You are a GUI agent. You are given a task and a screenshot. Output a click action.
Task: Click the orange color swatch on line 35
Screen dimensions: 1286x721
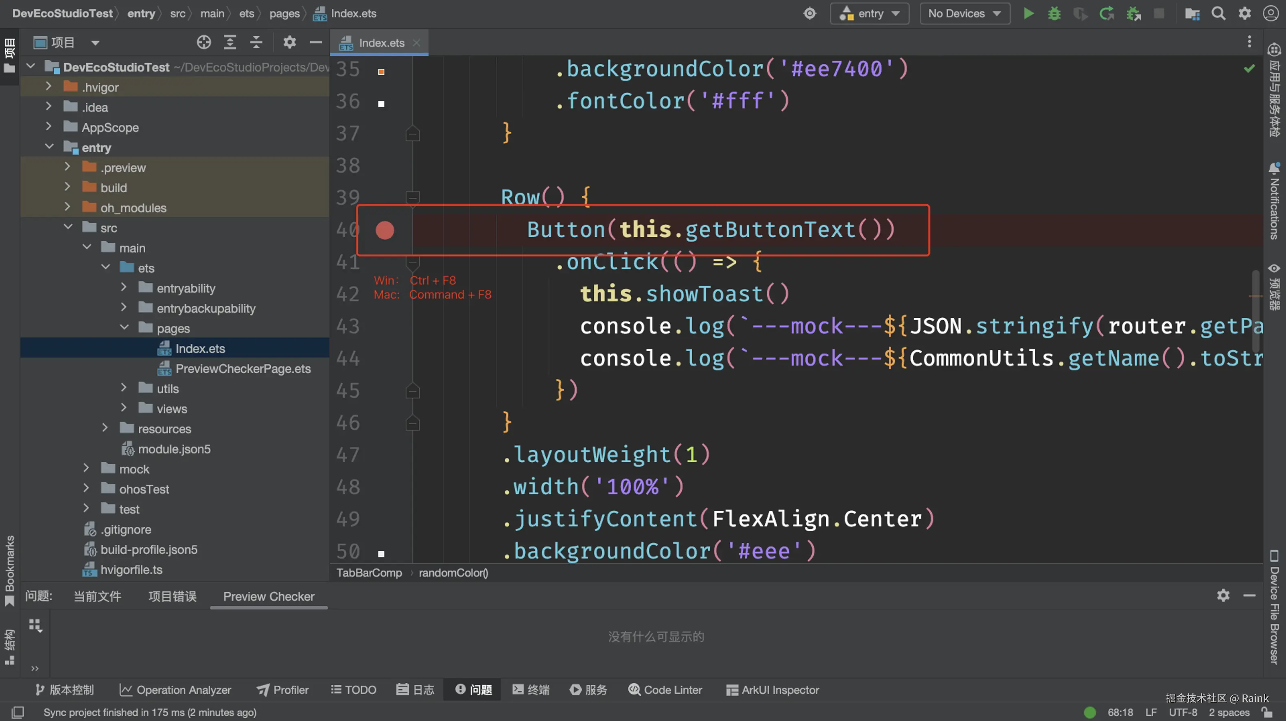[381, 72]
